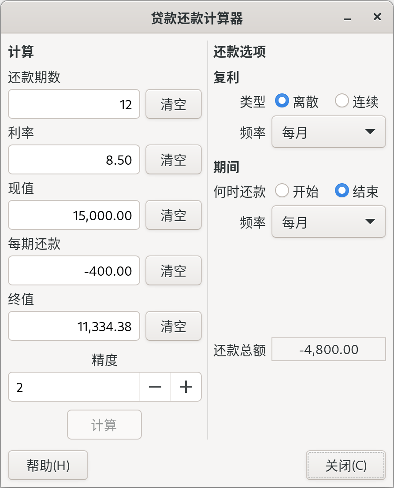This screenshot has height=488, width=394.
Task: Click the 帮助(H) button
Action: tap(48, 465)
